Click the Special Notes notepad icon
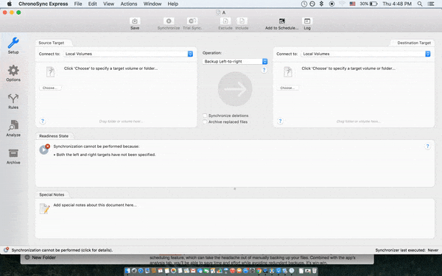The height and width of the screenshot is (276, 442). point(44,208)
